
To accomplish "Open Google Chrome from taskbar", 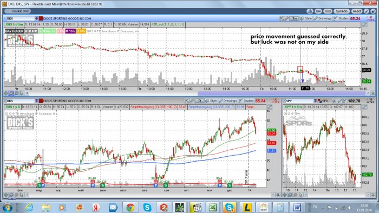I will point(130,208).
